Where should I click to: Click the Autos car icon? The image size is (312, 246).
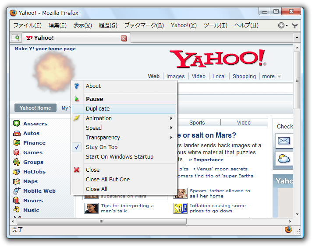coord(17,133)
